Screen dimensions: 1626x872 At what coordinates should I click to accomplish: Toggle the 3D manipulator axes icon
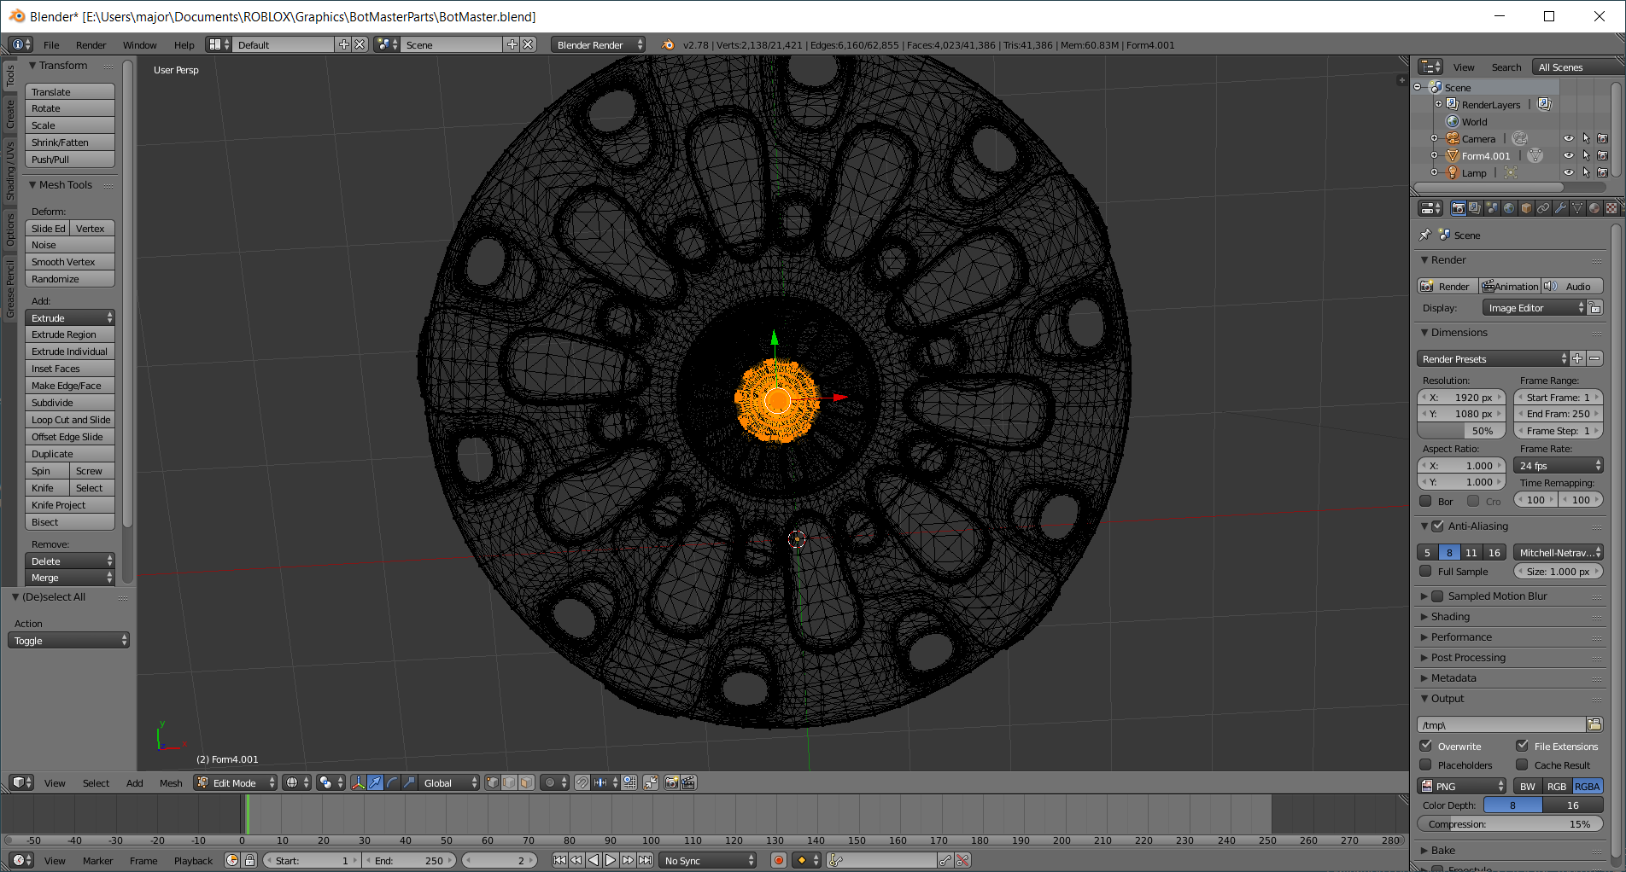[358, 782]
